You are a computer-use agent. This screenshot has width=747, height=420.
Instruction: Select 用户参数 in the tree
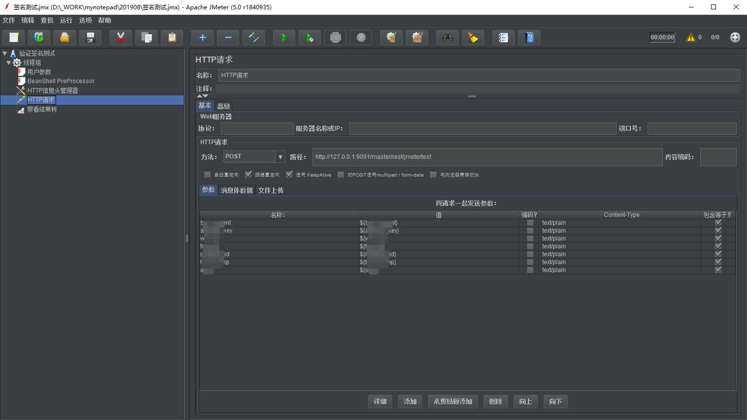click(x=39, y=72)
